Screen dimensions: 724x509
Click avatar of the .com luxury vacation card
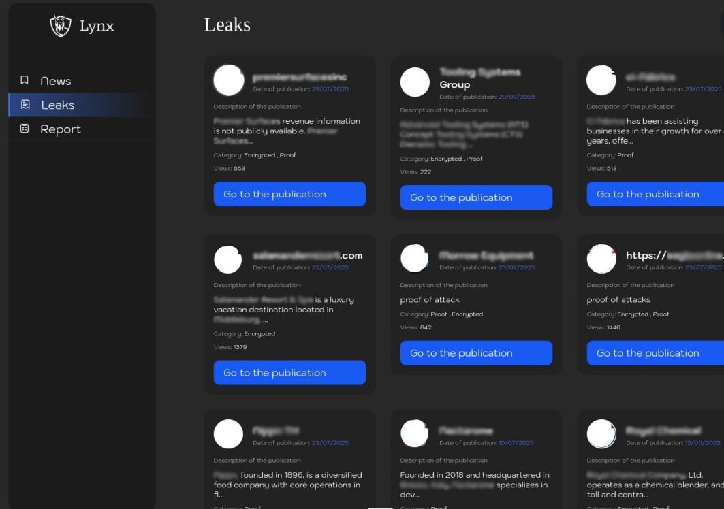[227, 259]
